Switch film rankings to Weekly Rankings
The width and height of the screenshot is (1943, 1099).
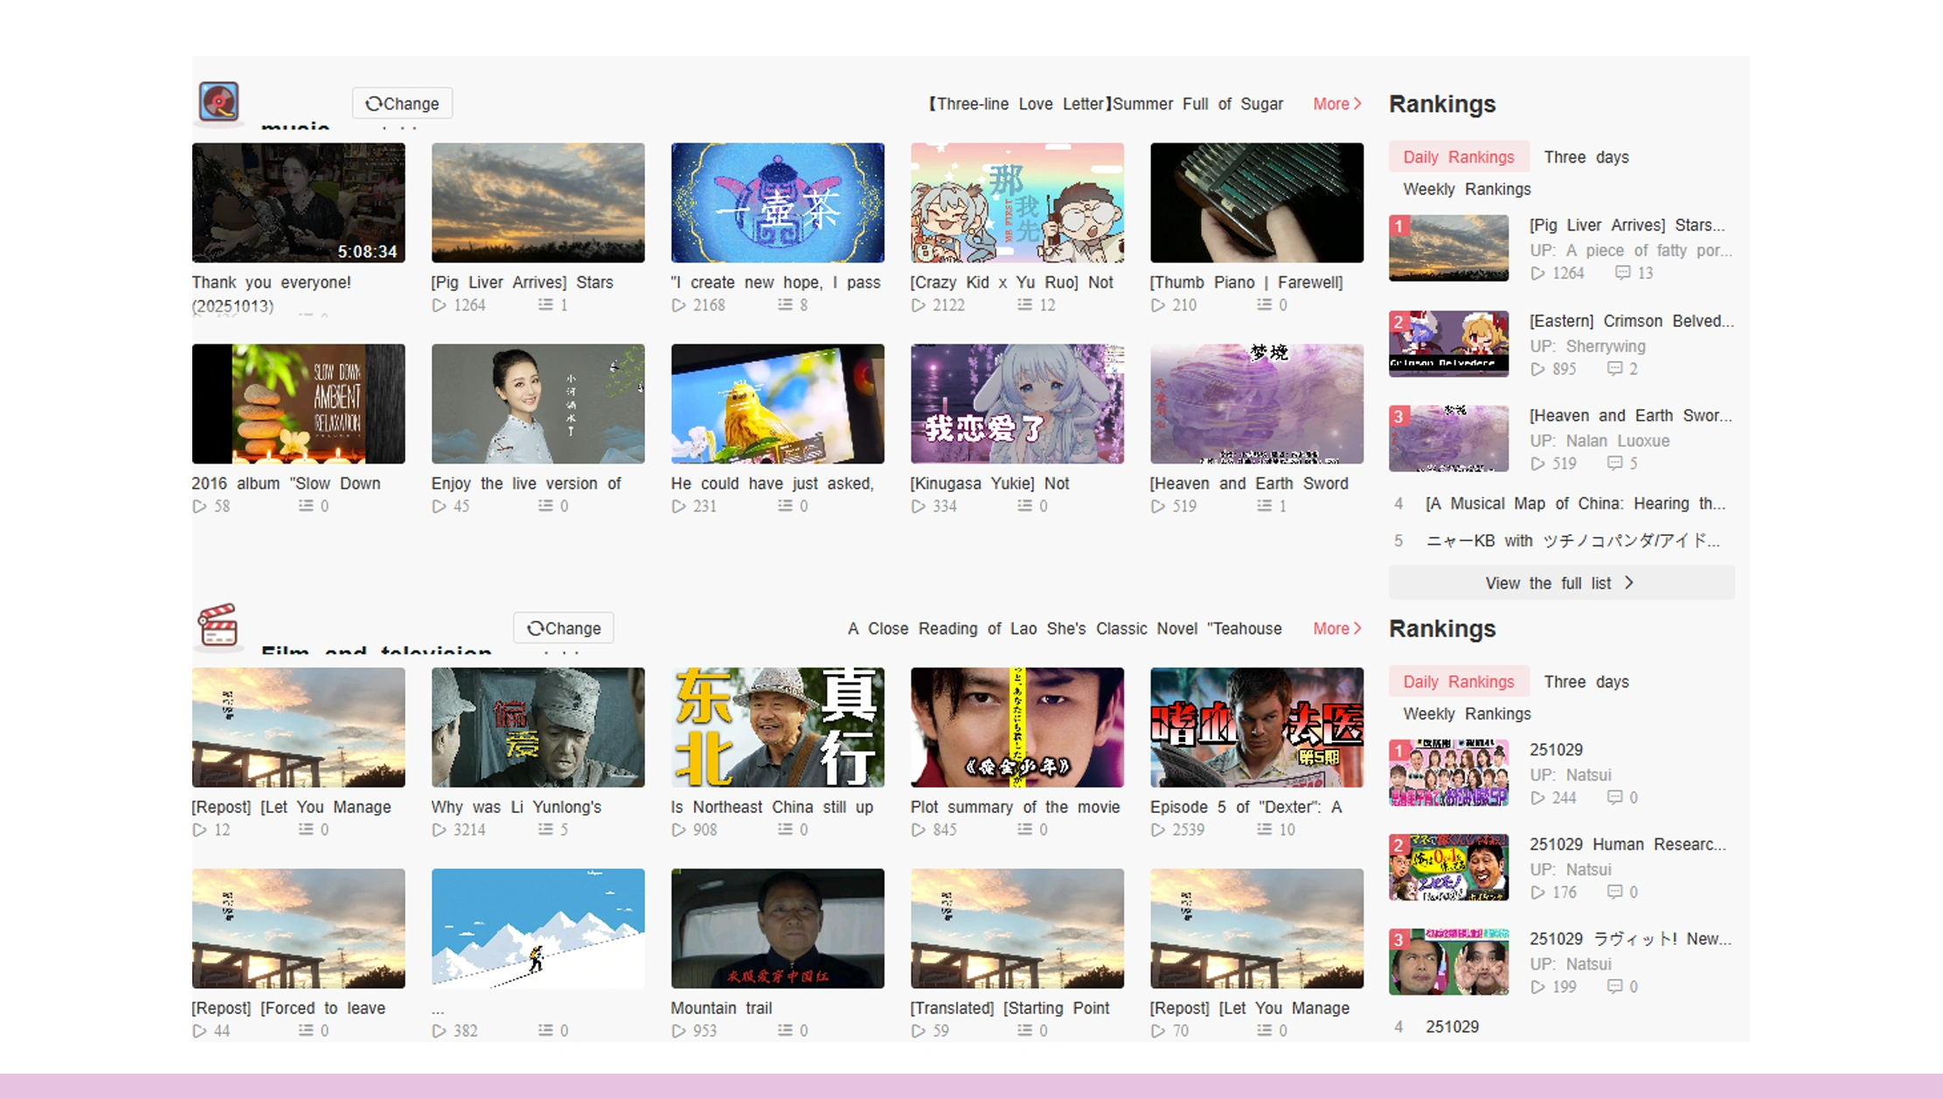[1466, 713]
